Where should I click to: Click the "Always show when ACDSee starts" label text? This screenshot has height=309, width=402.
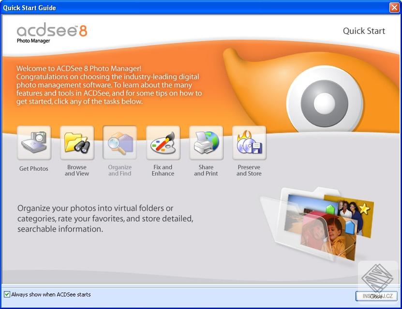(x=51, y=294)
